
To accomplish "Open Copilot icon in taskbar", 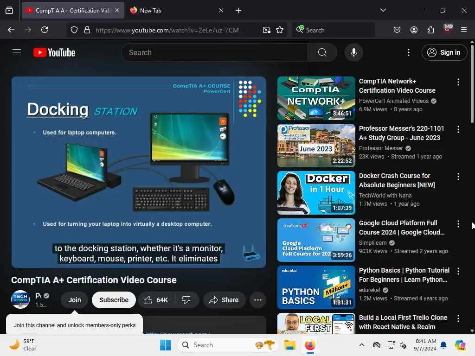I will 460,345.
